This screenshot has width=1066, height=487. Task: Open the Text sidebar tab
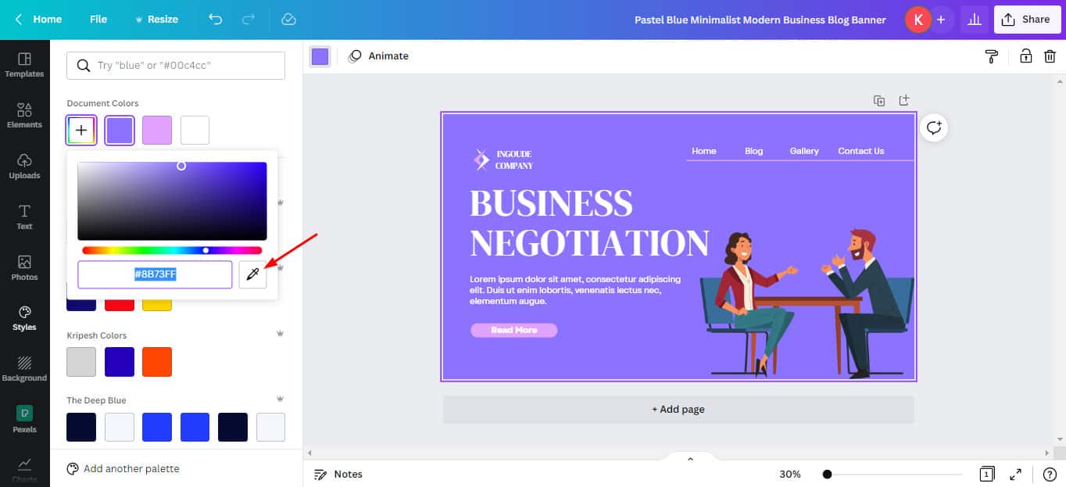click(24, 217)
